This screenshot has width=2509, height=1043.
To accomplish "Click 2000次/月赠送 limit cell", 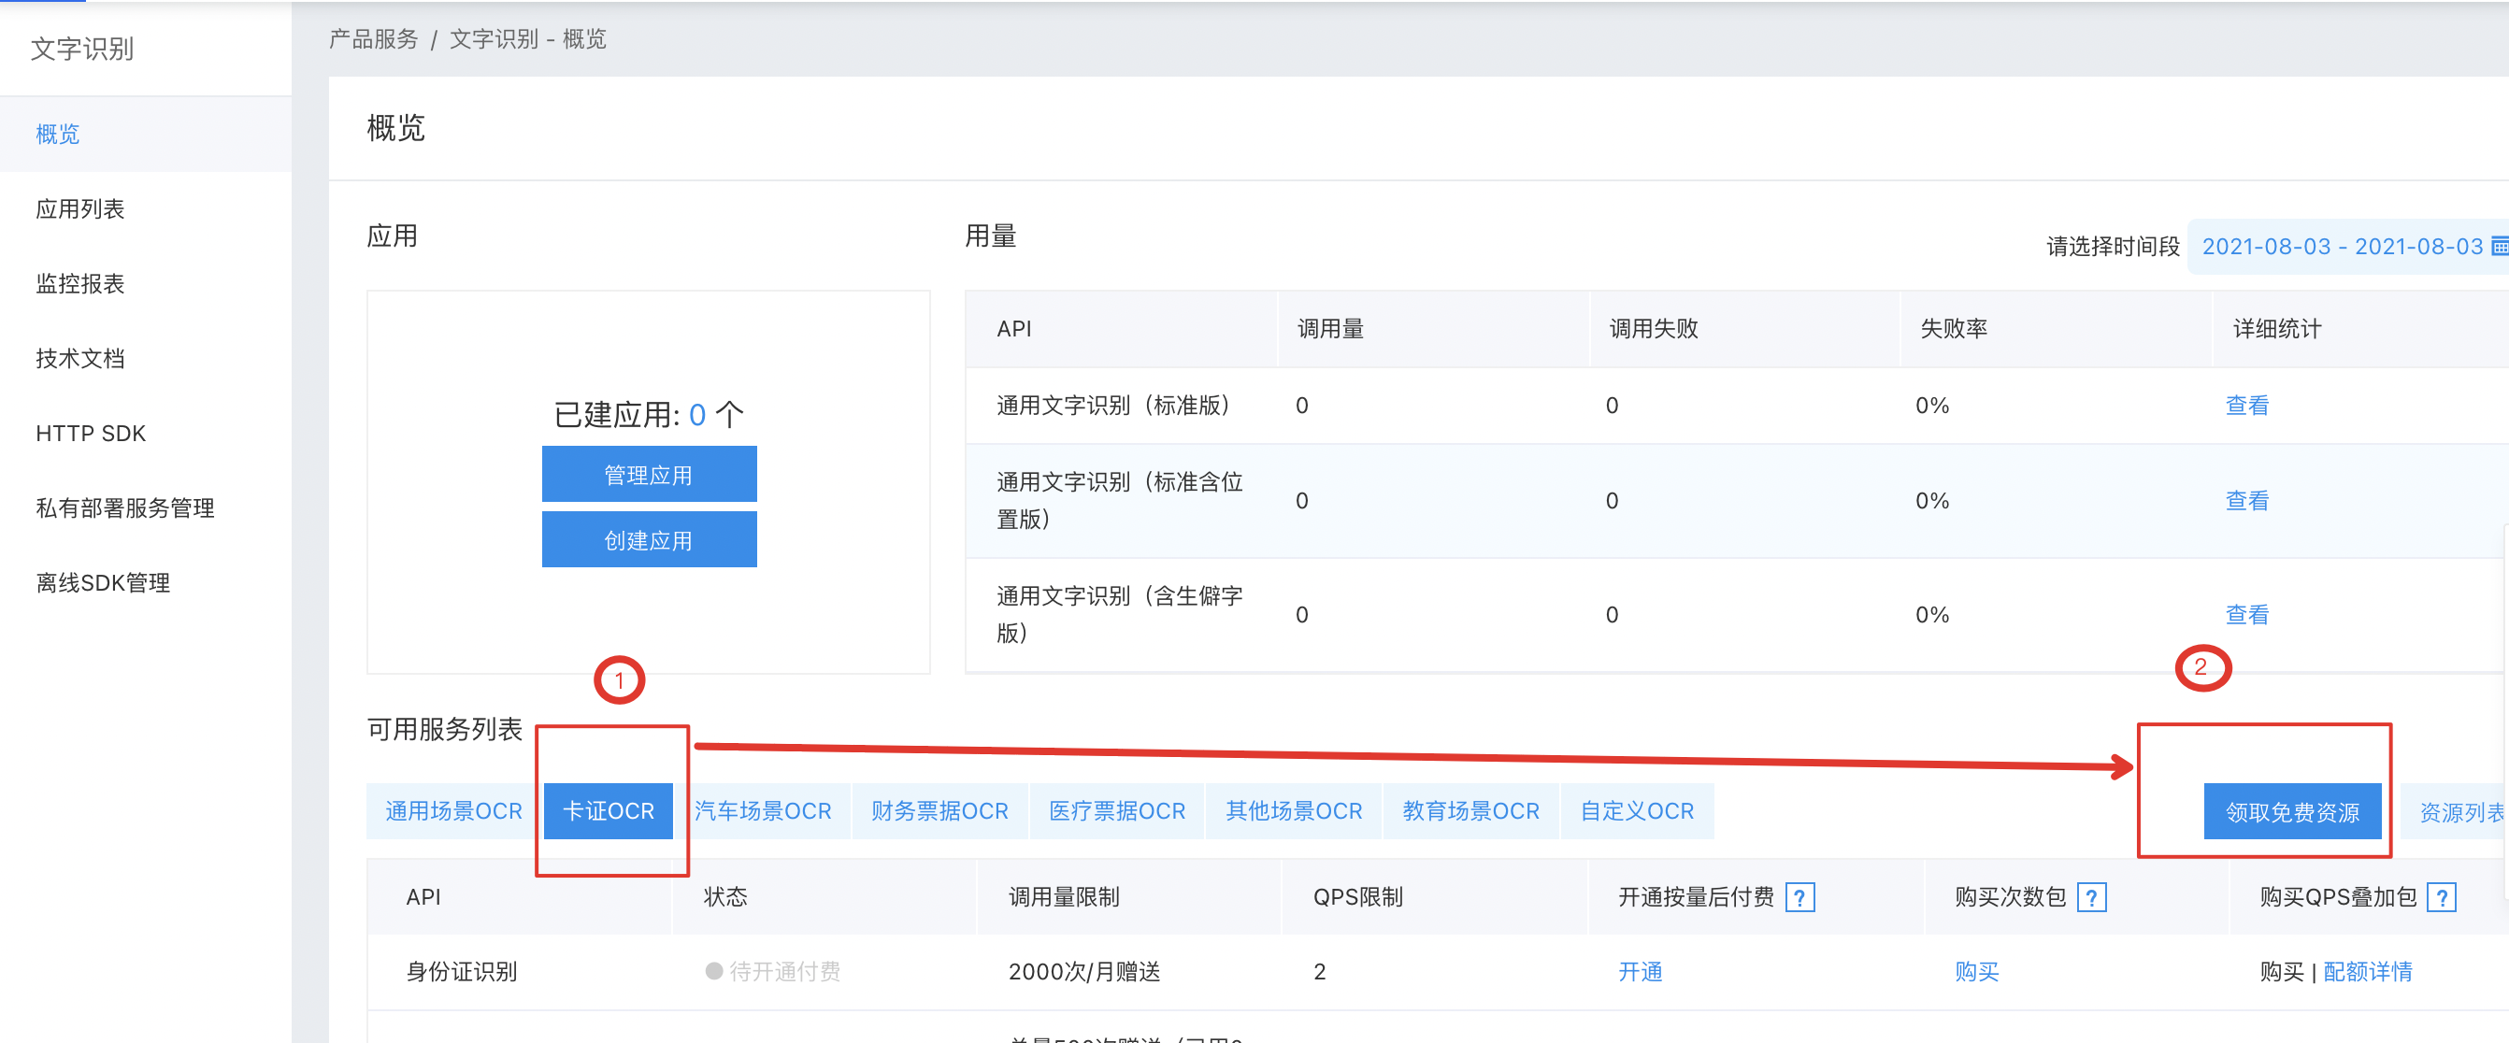I will 1084,972.
